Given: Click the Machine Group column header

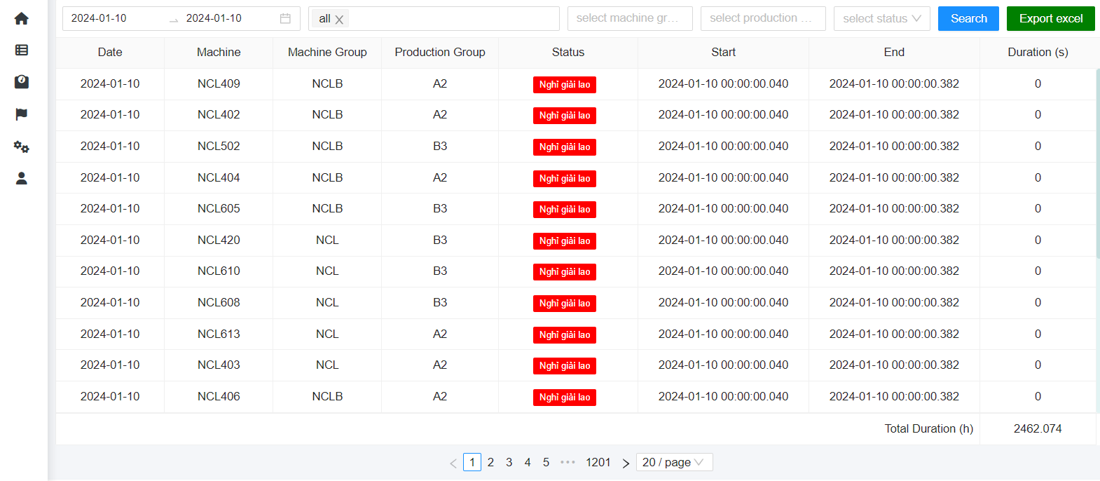Looking at the screenshot, I should coord(327,52).
